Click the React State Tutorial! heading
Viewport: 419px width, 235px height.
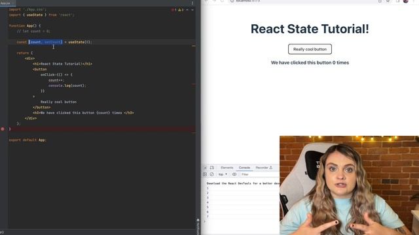(310, 29)
